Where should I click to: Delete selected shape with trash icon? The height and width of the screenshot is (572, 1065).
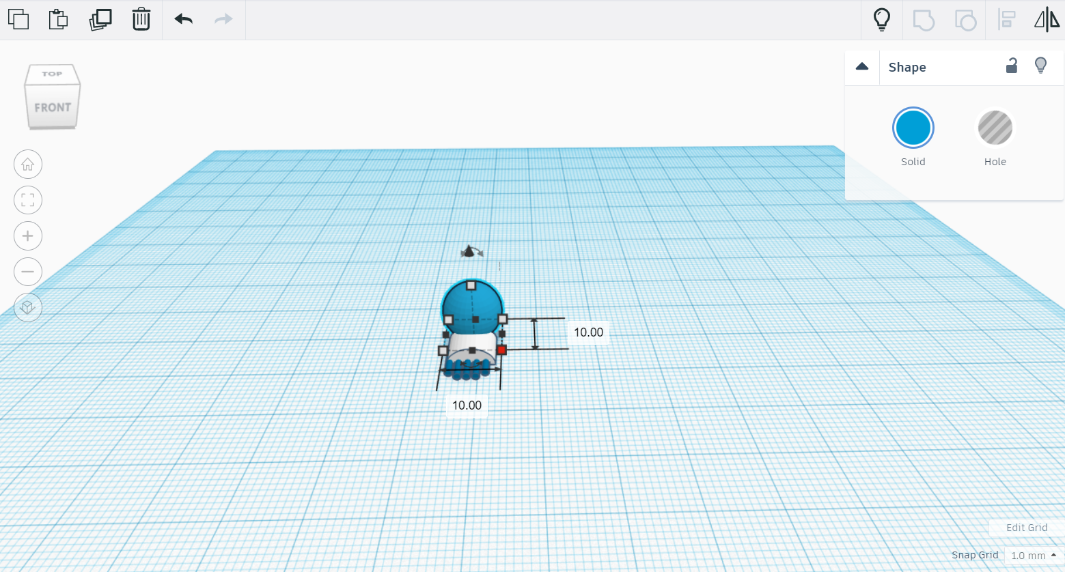pos(141,19)
